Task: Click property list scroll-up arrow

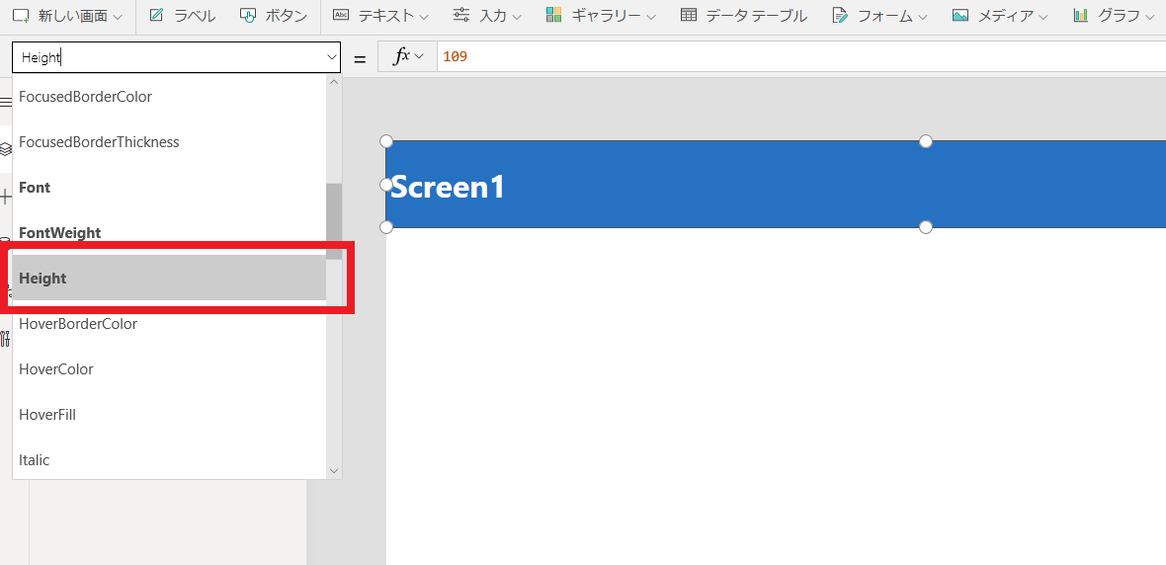Action: pyautogui.click(x=334, y=82)
